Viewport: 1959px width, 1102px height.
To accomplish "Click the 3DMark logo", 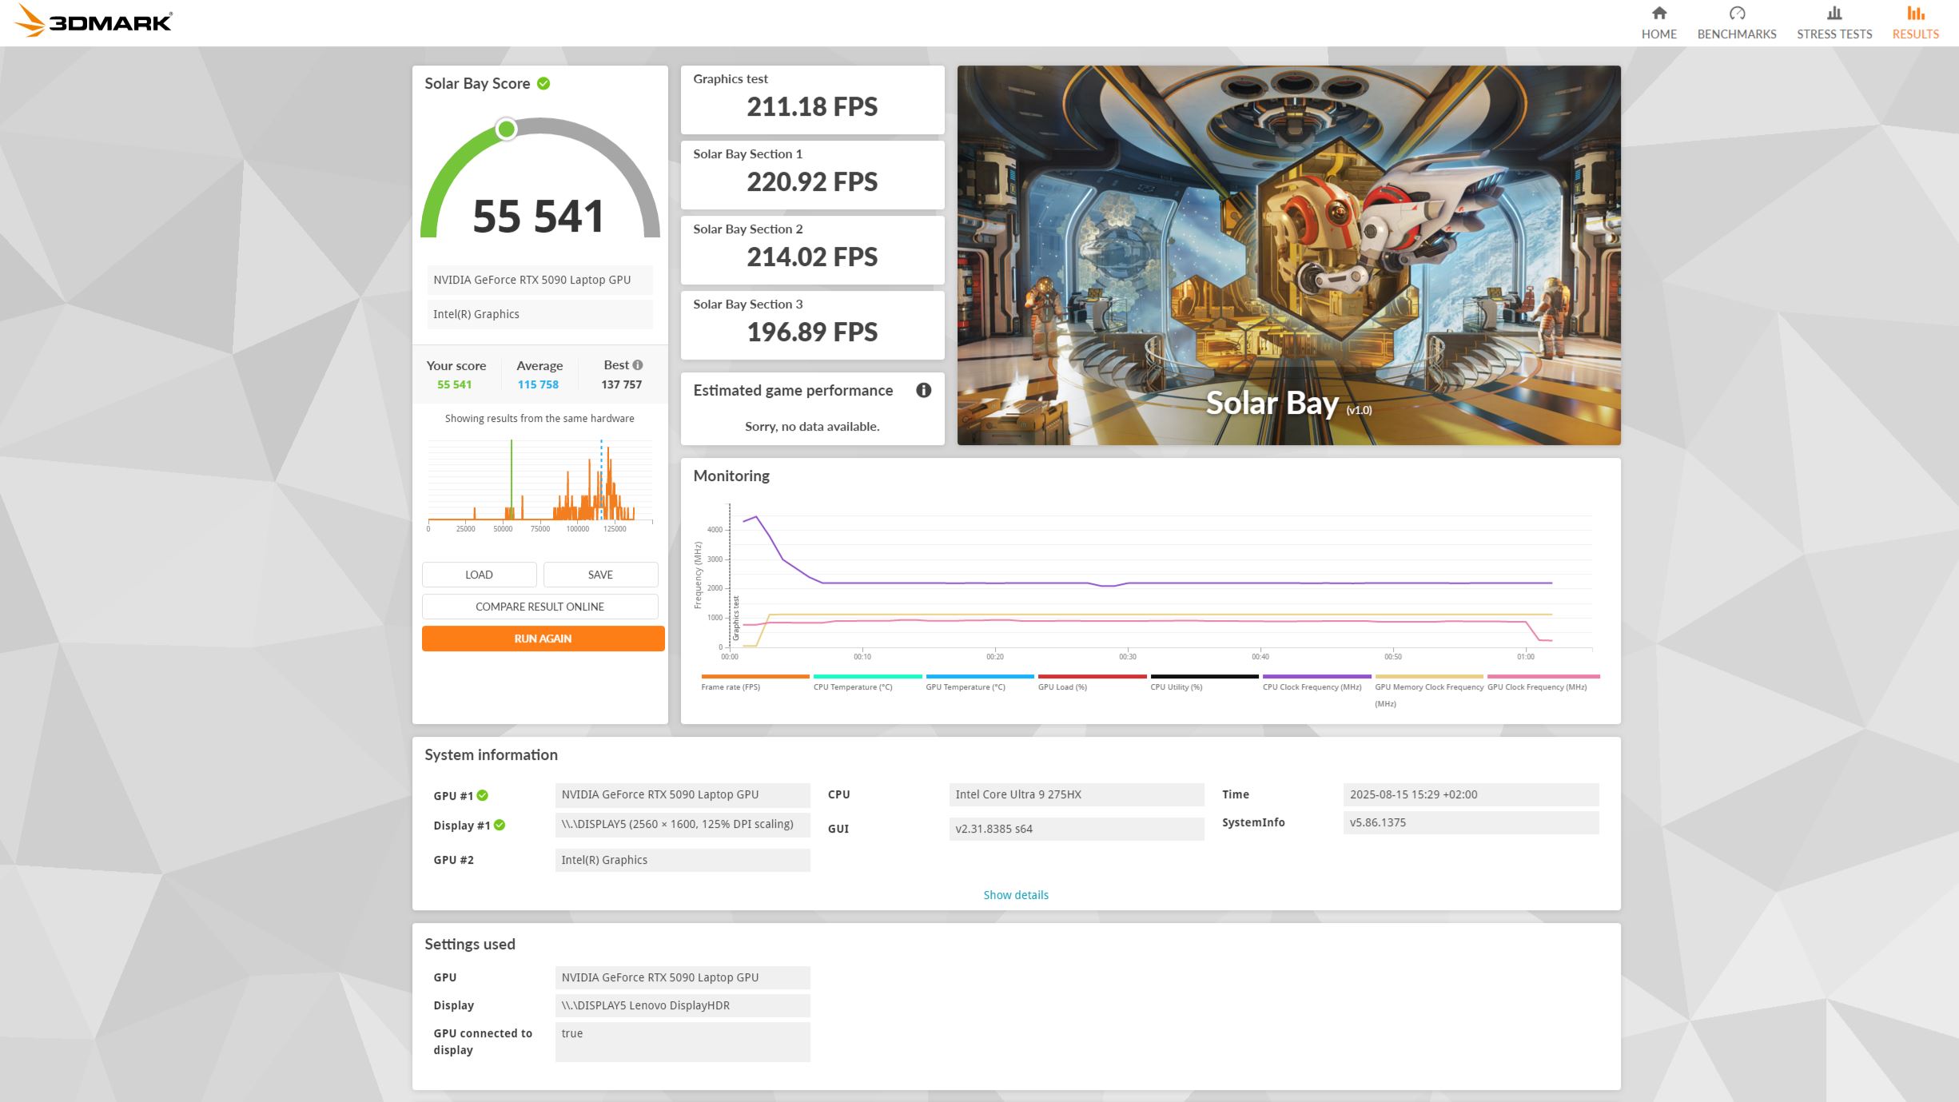I will (x=94, y=22).
